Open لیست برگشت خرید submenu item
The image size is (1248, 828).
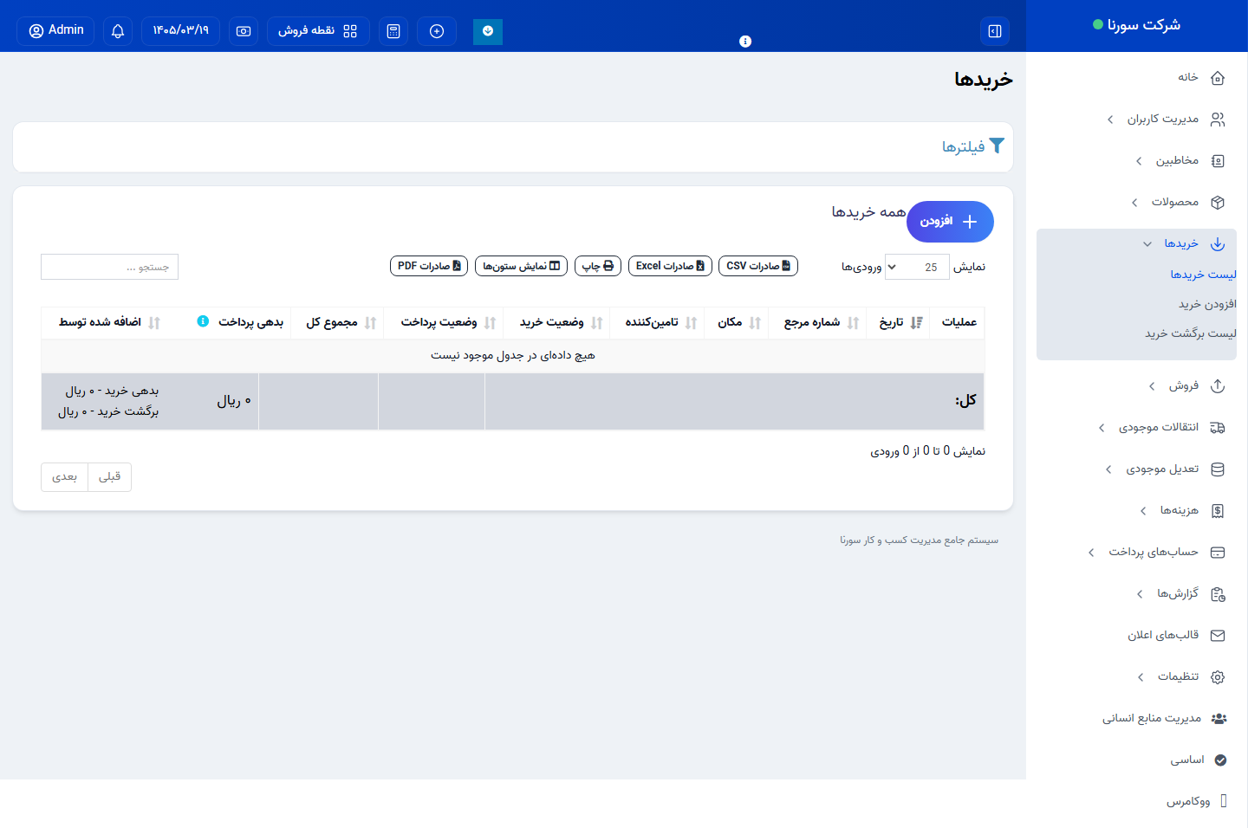pyautogui.click(x=1190, y=333)
